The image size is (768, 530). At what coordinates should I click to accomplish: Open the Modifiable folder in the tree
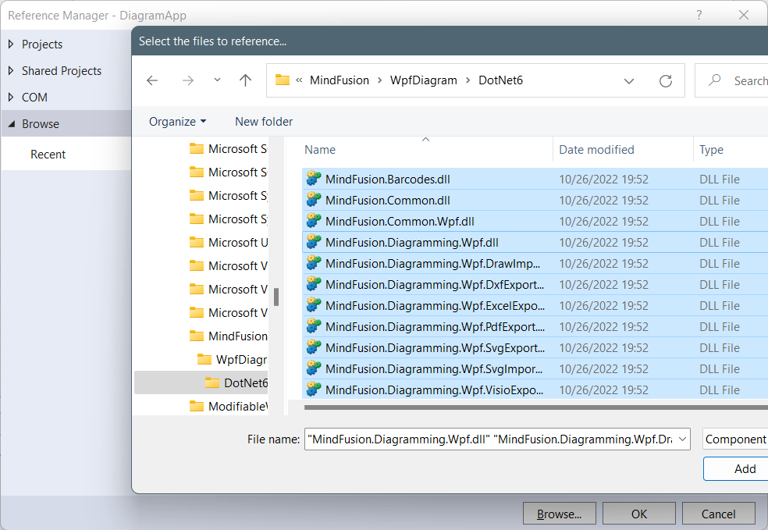(x=228, y=407)
